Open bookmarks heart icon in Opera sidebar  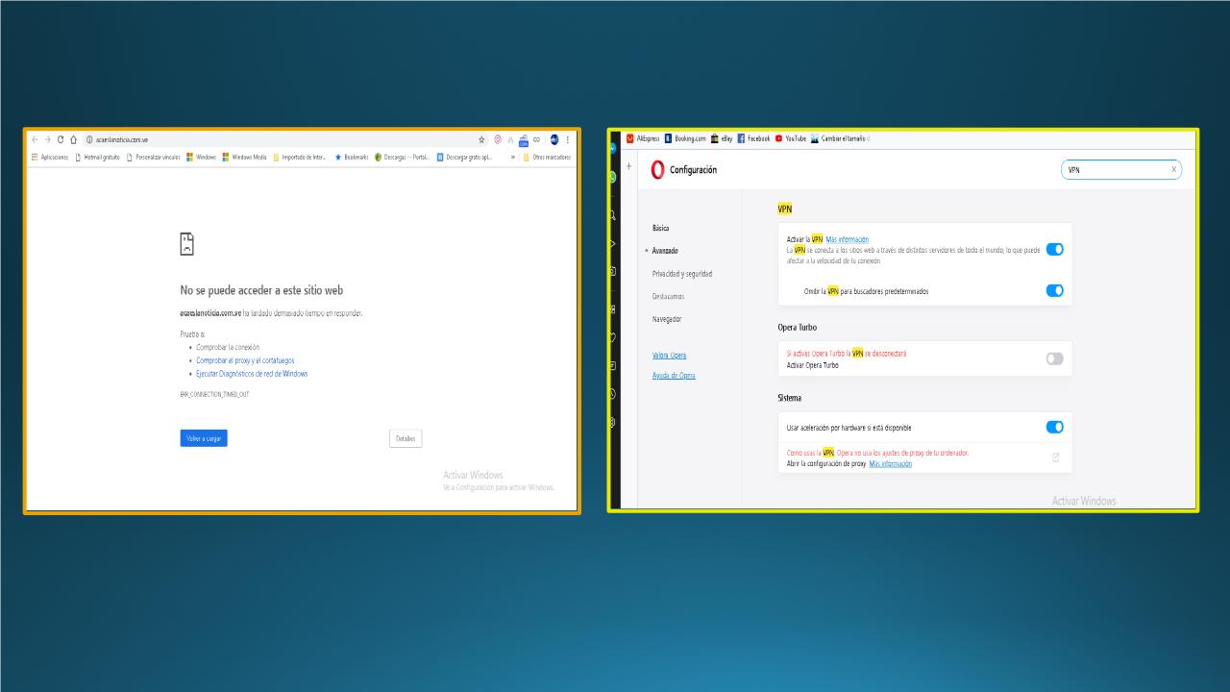click(613, 337)
